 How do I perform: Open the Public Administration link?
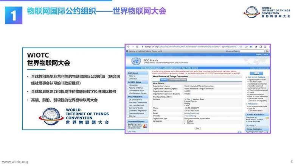256,94
